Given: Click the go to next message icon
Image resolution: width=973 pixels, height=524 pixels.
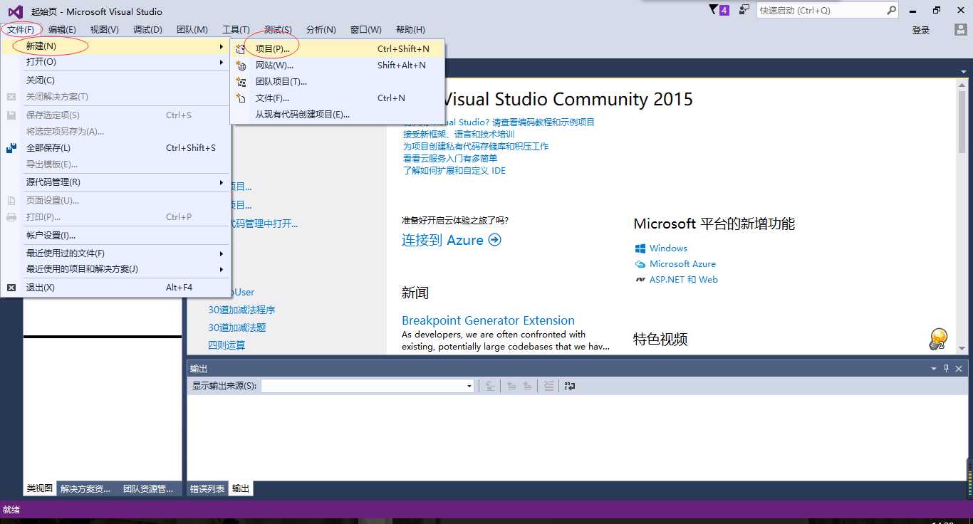Looking at the screenshot, I should pyautogui.click(x=527, y=386).
